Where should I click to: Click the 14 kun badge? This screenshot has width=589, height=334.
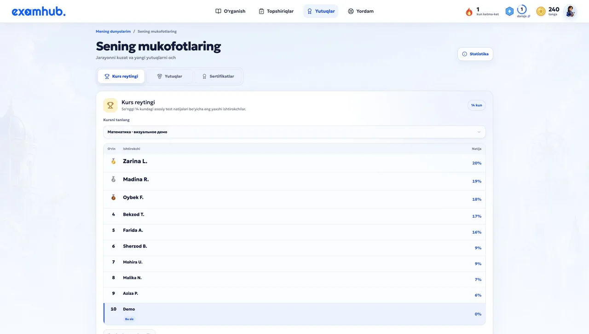(476, 105)
